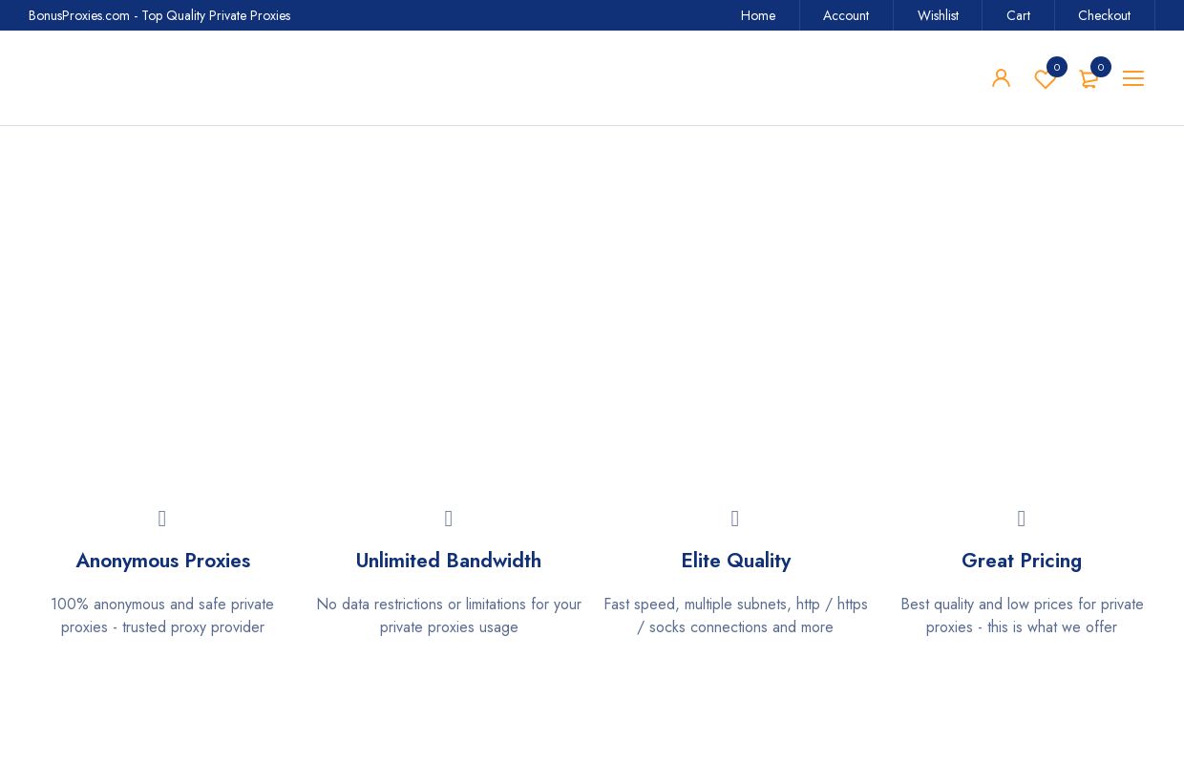The image size is (1184, 764).
Task: Click the BonusProxies.com site title link
Action: point(159,15)
